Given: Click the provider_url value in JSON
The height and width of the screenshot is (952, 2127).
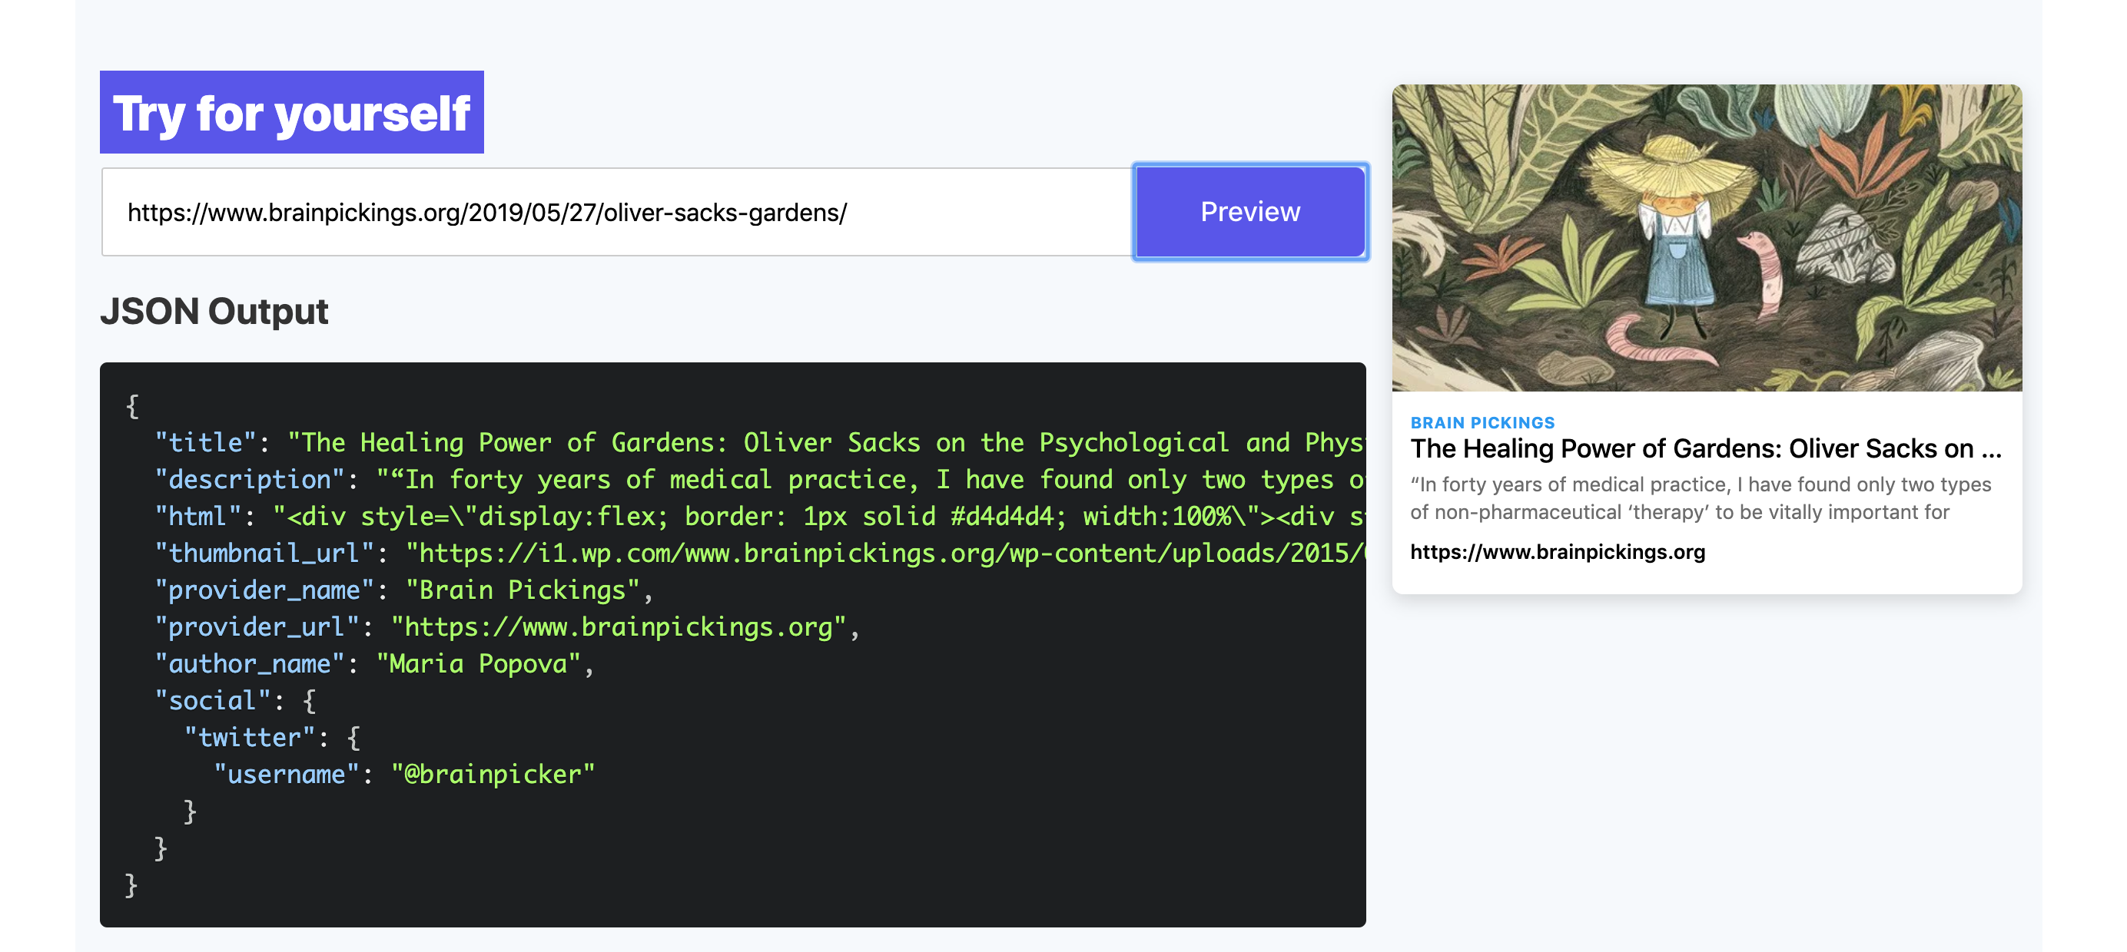Looking at the screenshot, I should click(x=618, y=628).
